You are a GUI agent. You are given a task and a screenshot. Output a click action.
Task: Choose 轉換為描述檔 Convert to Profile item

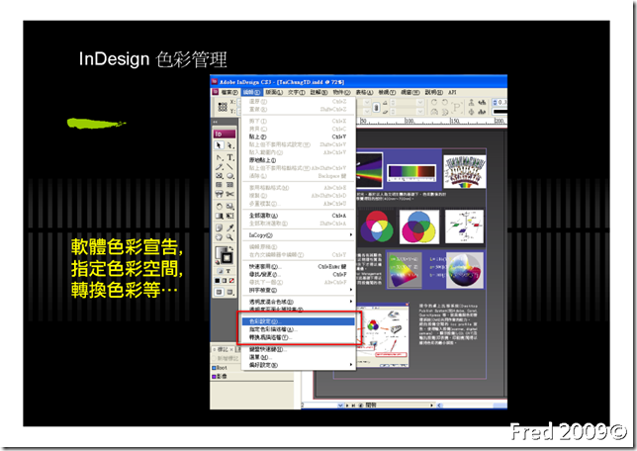(298, 337)
